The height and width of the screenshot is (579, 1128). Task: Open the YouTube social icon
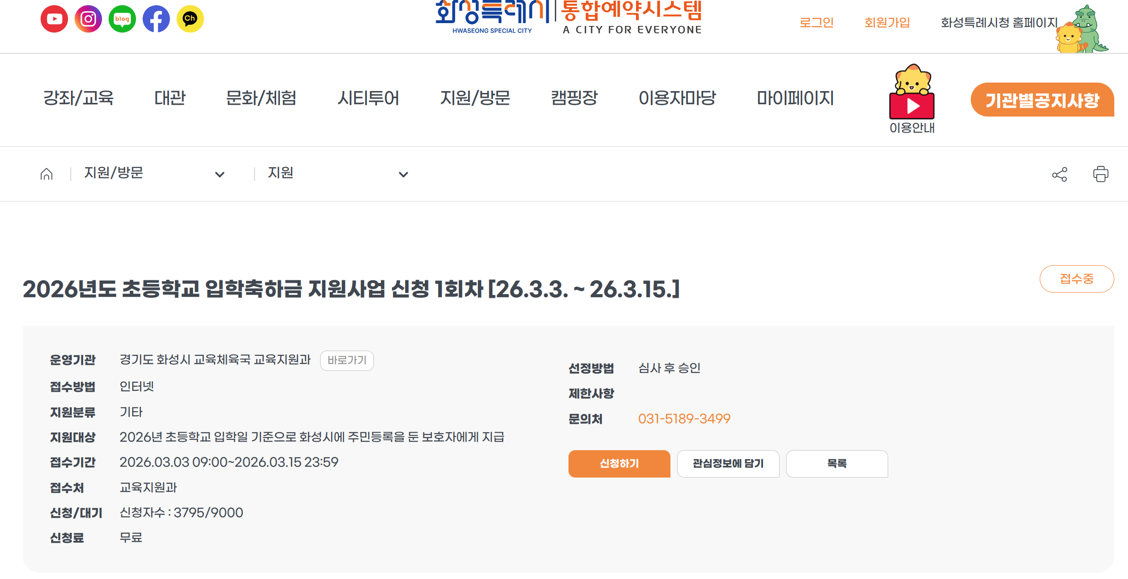coord(54,19)
